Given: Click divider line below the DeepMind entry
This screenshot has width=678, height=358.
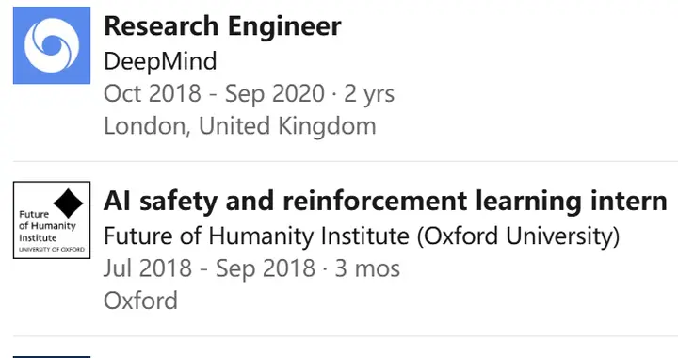Looking at the screenshot, I should coord(346,161).
